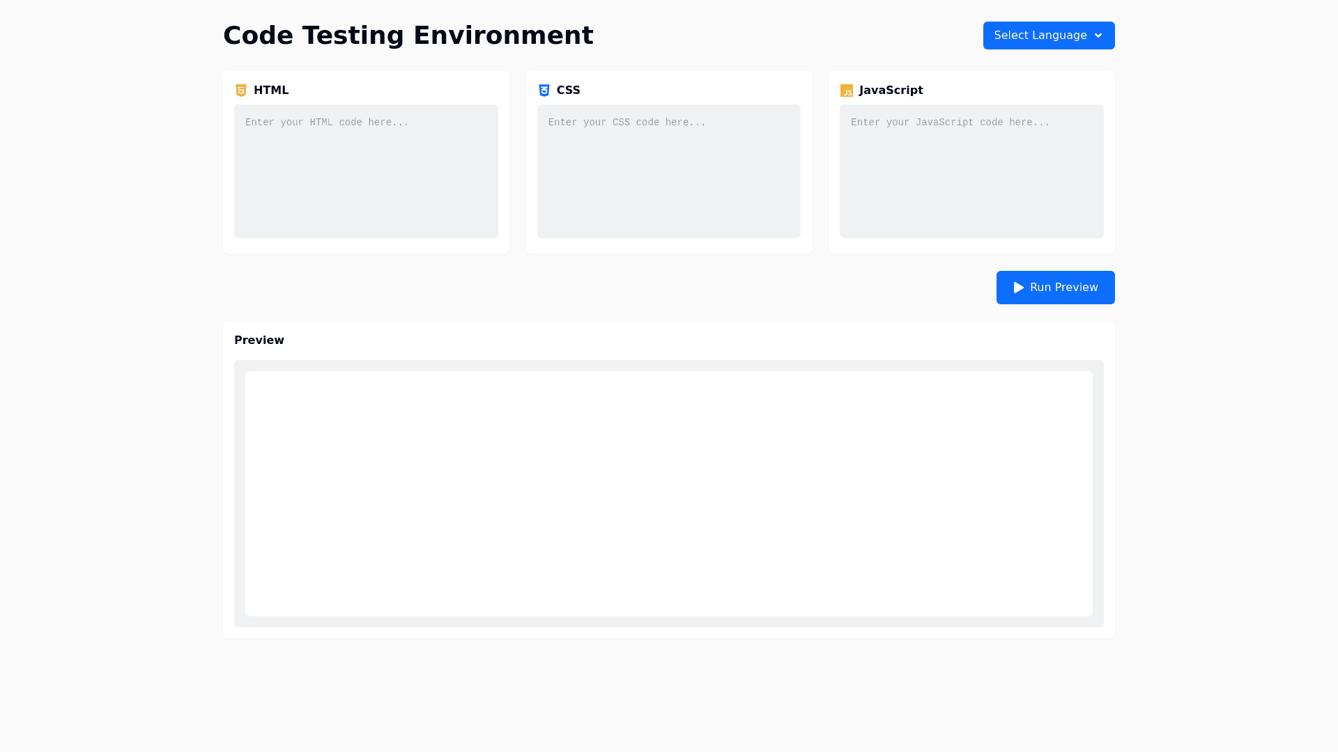Expand the Select Language chevron arrow
The height and width of the screenshot is (752, 1338).
click(x=1098, y=36)
